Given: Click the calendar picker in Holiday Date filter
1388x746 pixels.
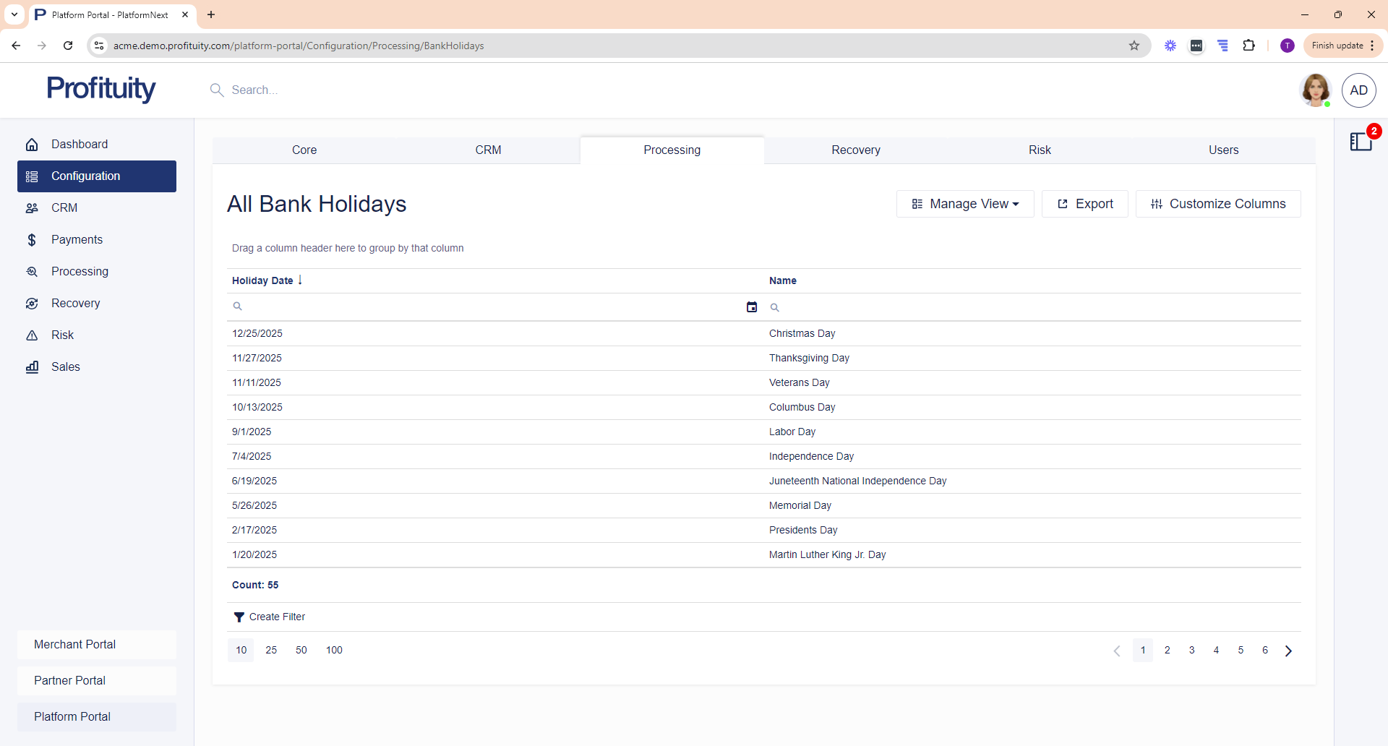Looking at the screenshot, I should [752, 307].
